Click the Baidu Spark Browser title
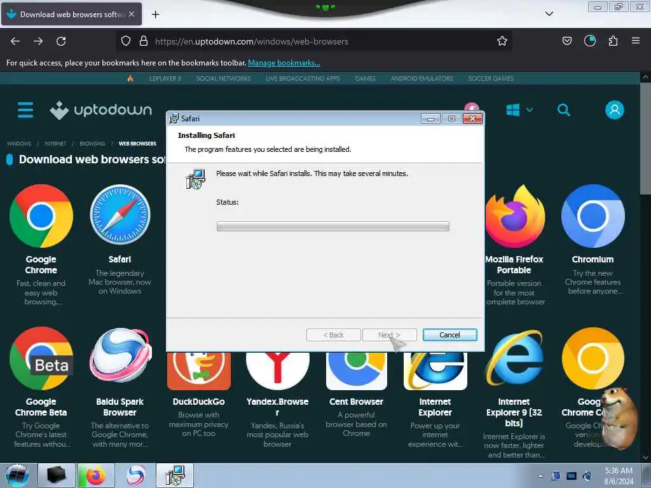 click(120, 407)
